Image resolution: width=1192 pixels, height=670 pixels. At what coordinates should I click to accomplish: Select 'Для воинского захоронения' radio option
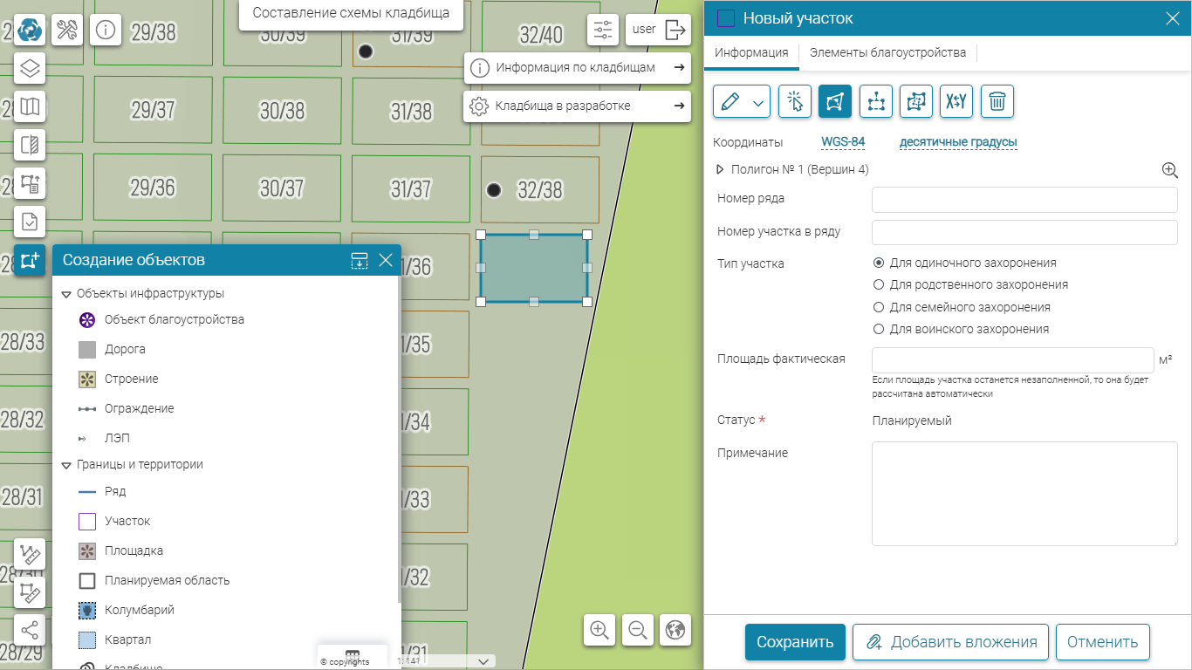click(879, 330)
